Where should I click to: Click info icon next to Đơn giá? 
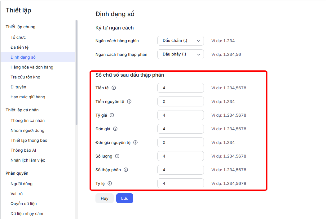click(115, 129)
